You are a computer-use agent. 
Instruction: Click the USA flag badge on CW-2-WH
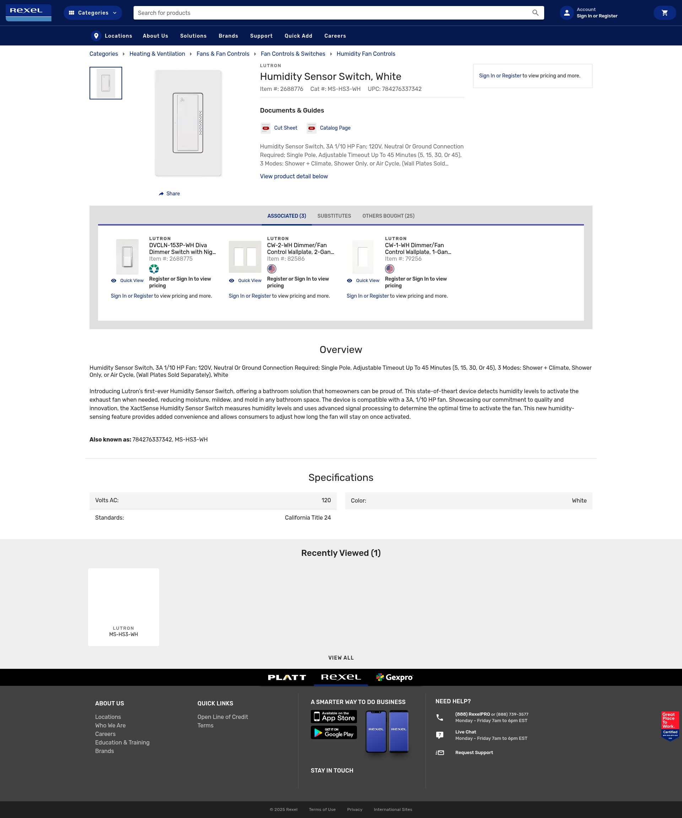[272, 269]
